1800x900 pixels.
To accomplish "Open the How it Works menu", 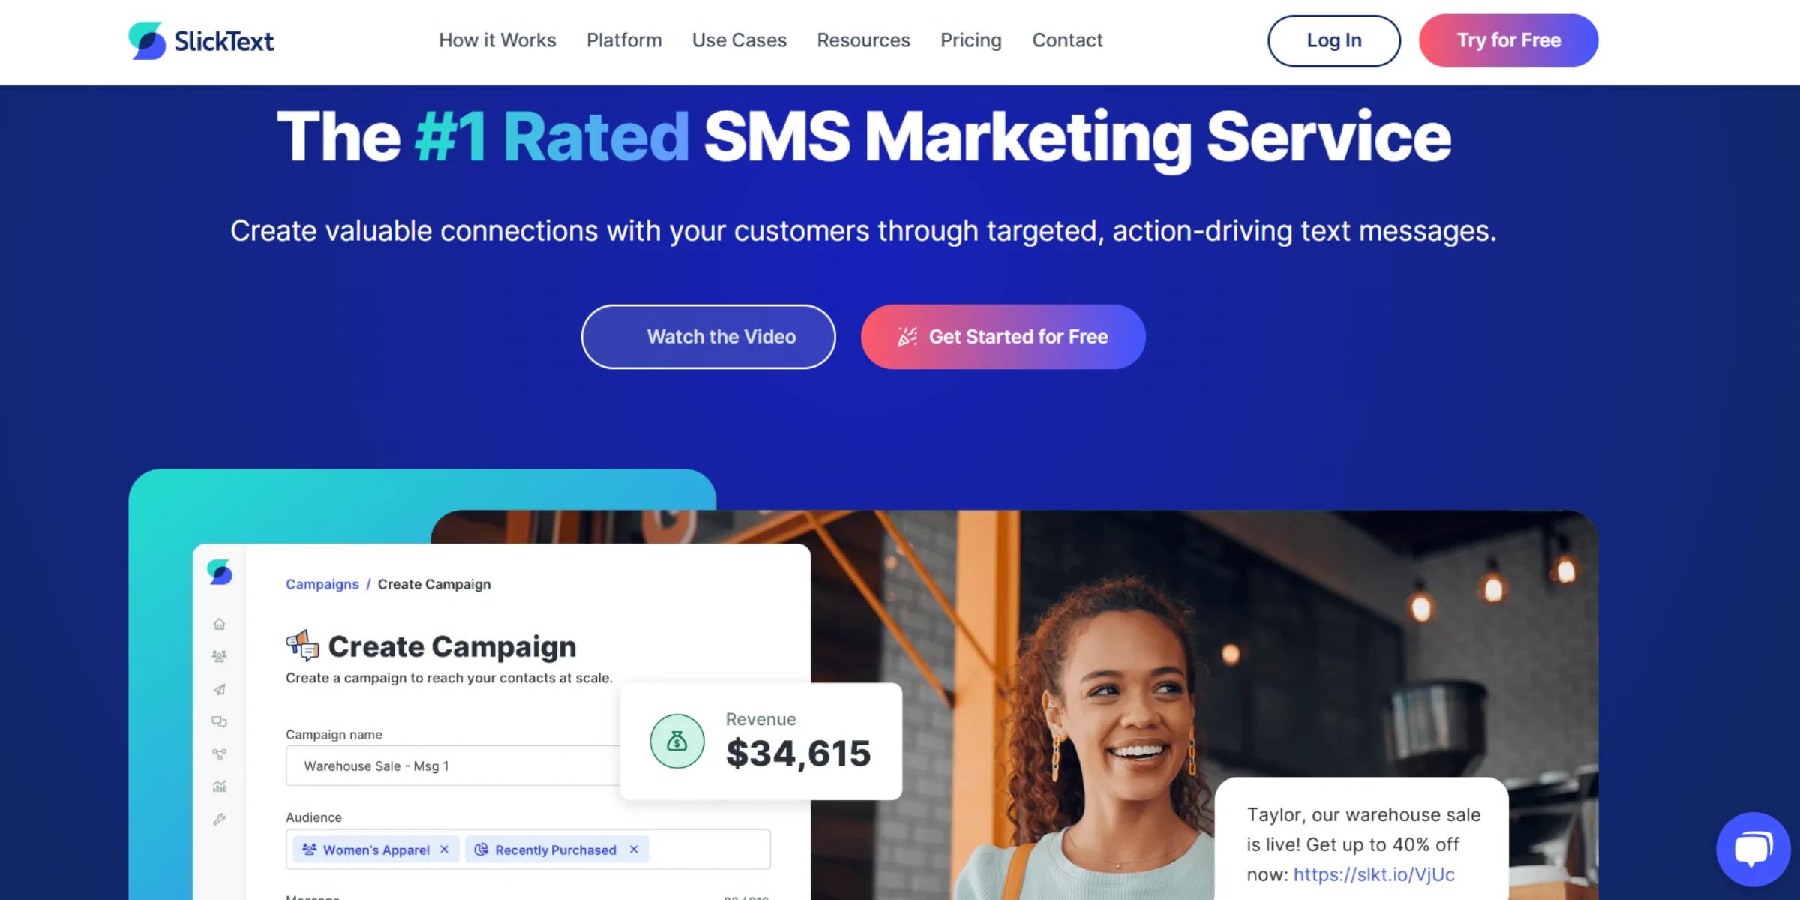I will pos(497,40).
